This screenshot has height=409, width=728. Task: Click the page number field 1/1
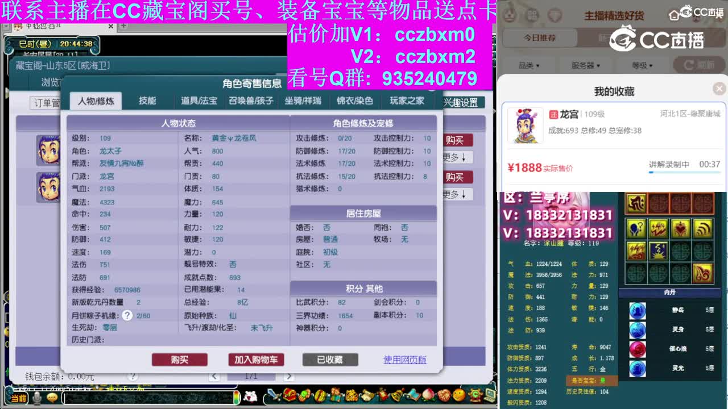coord(251,376)
